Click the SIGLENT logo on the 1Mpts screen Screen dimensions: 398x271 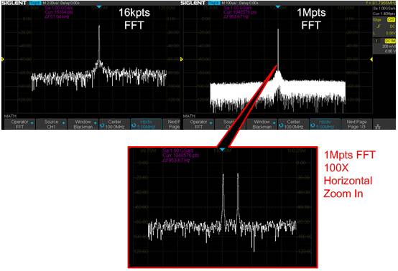pyautogui.click(x=193, y=3)
